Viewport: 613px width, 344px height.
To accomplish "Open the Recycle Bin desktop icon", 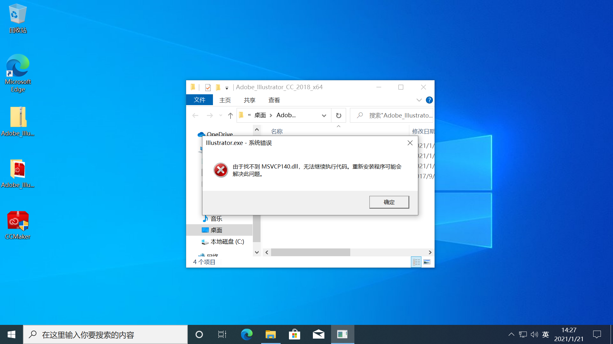I will [18, 18].
